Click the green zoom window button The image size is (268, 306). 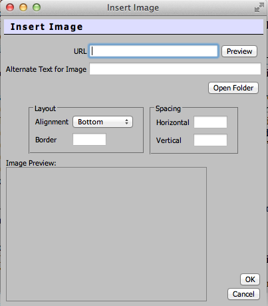click(37, 7)
